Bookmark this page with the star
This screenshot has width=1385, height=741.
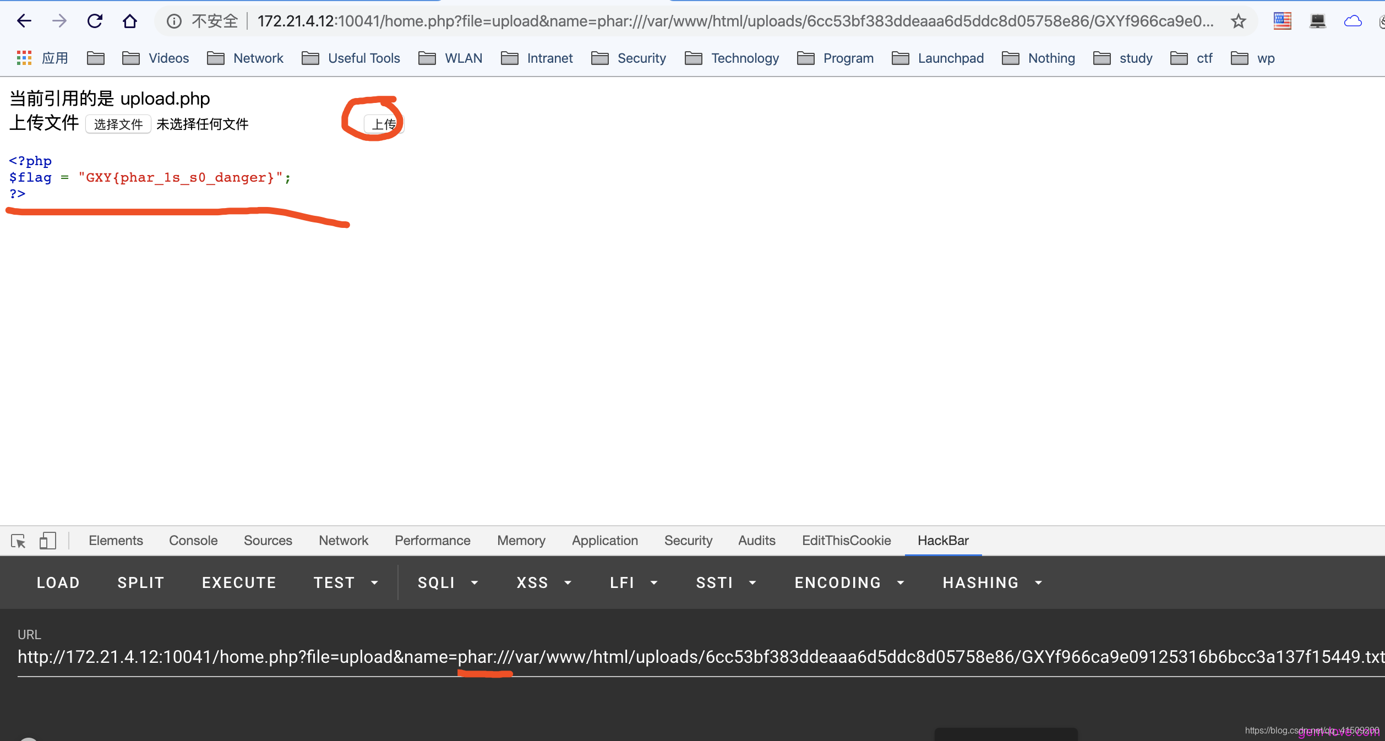coord(1238,21)
